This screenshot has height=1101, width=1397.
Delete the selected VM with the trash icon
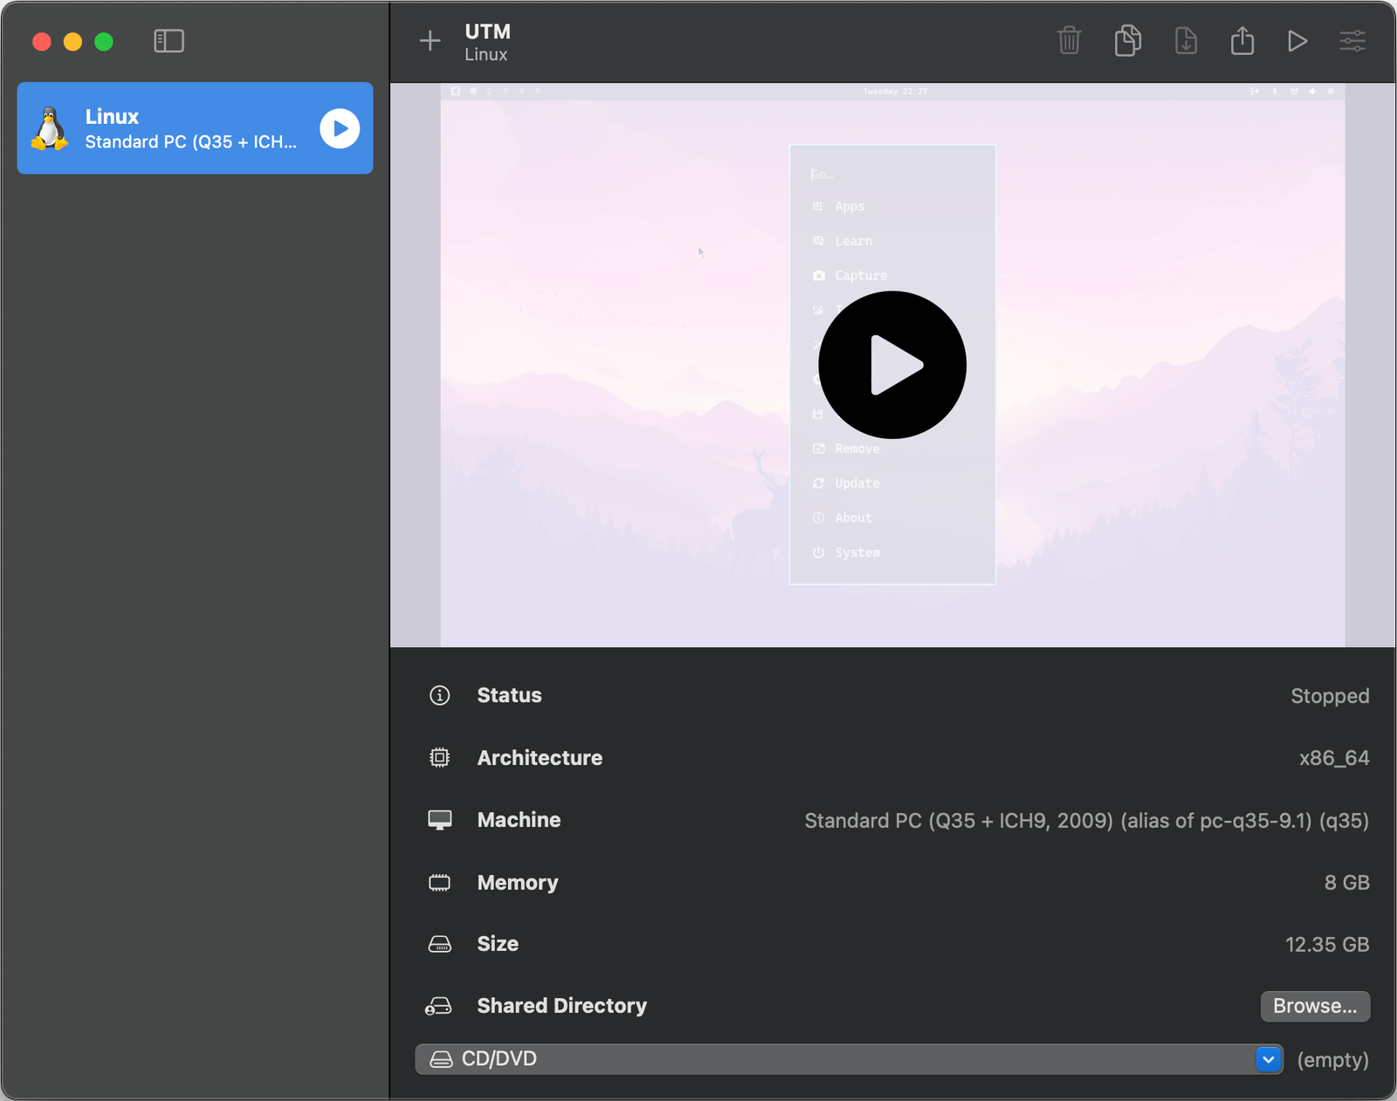[1069, 41]
